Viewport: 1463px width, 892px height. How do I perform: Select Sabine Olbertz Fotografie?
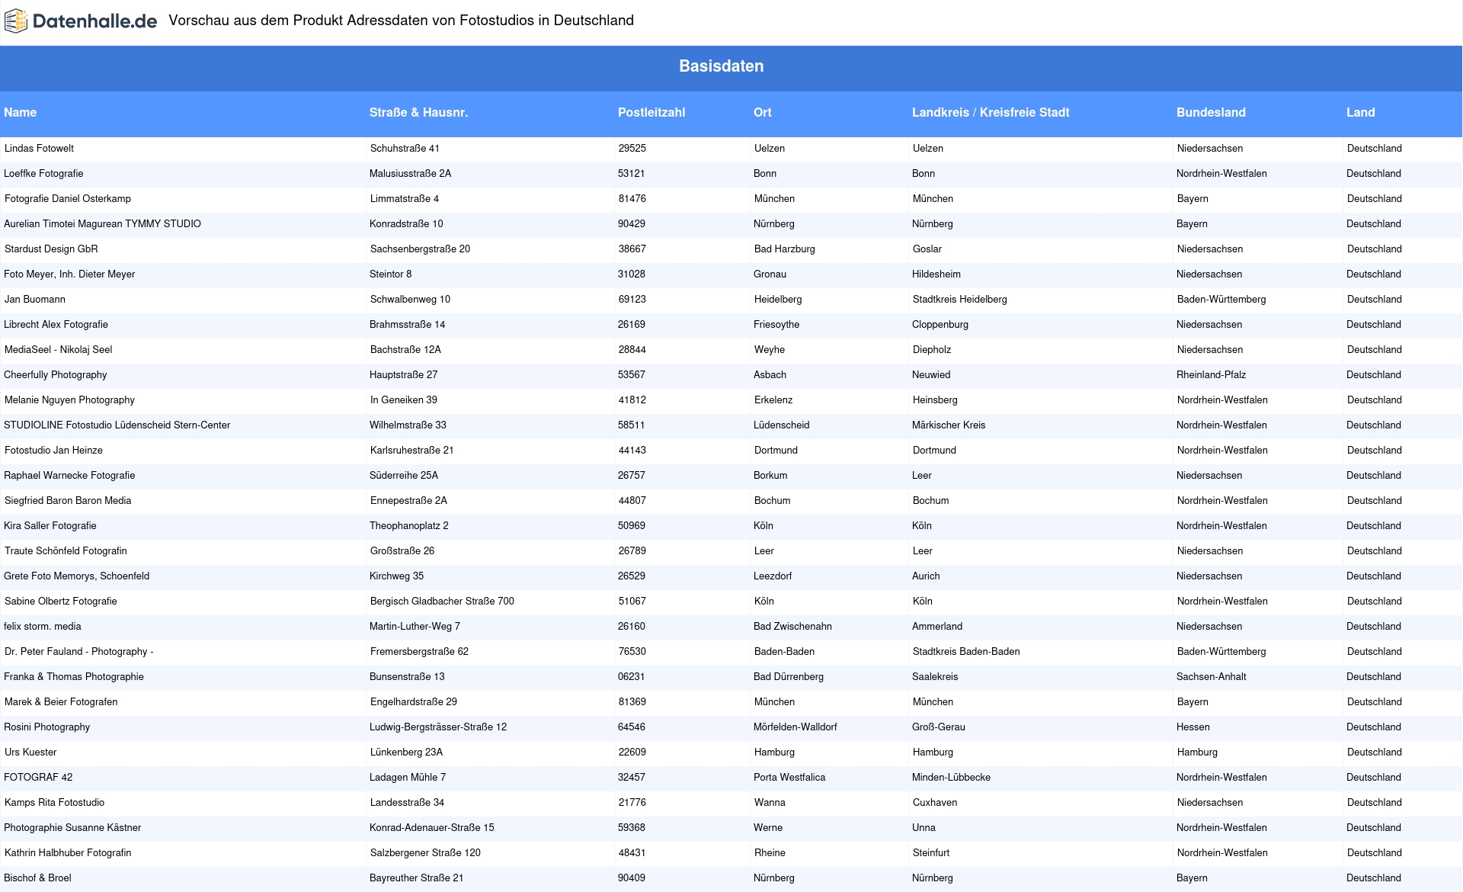pyautogui.click(x=61, y=601)
